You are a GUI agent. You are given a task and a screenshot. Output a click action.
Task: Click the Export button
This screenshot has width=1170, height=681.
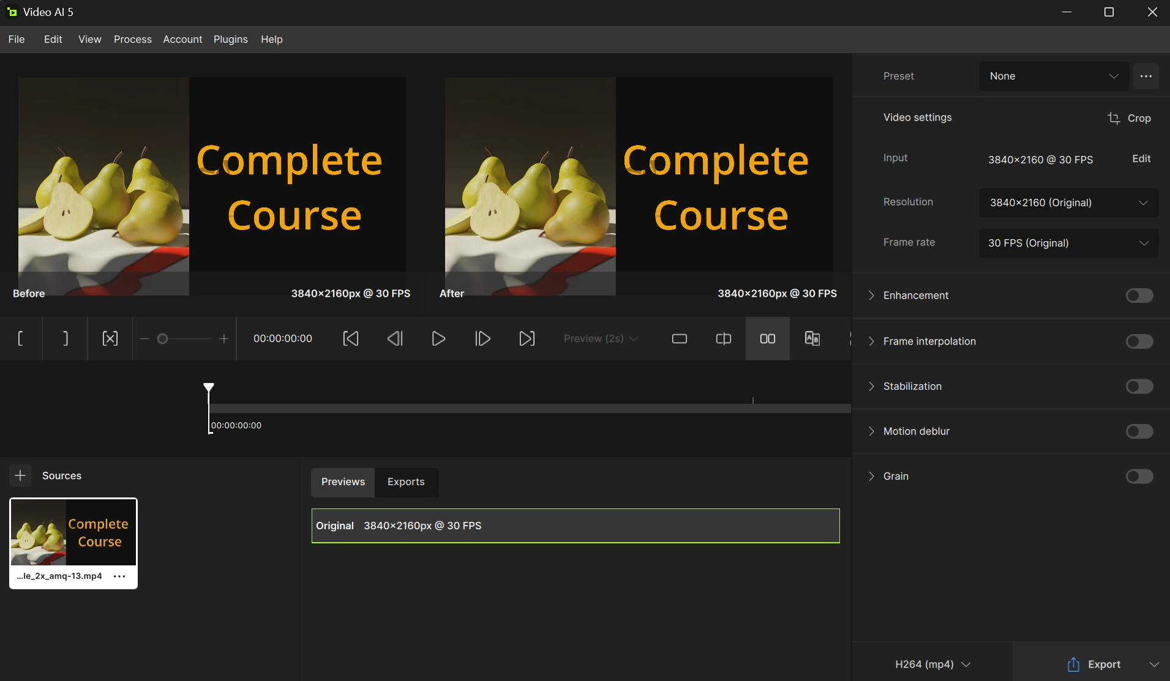point(1093,664)
